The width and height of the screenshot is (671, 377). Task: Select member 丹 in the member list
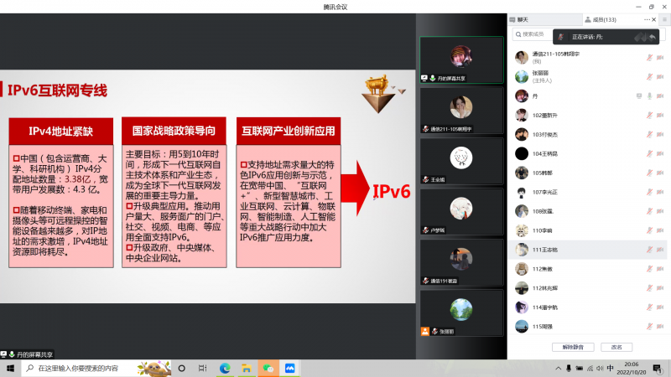[x=589, y=96]
